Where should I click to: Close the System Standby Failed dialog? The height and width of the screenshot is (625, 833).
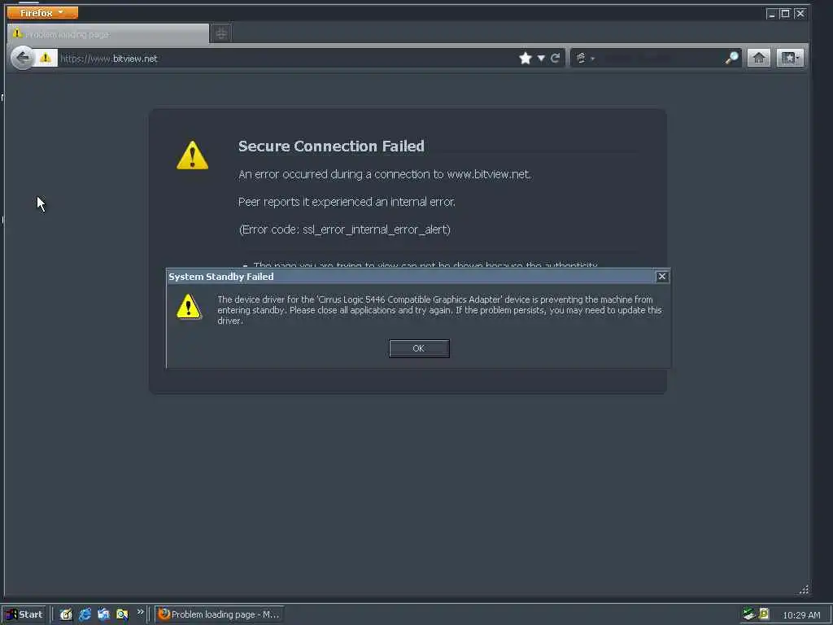point(662,277)
